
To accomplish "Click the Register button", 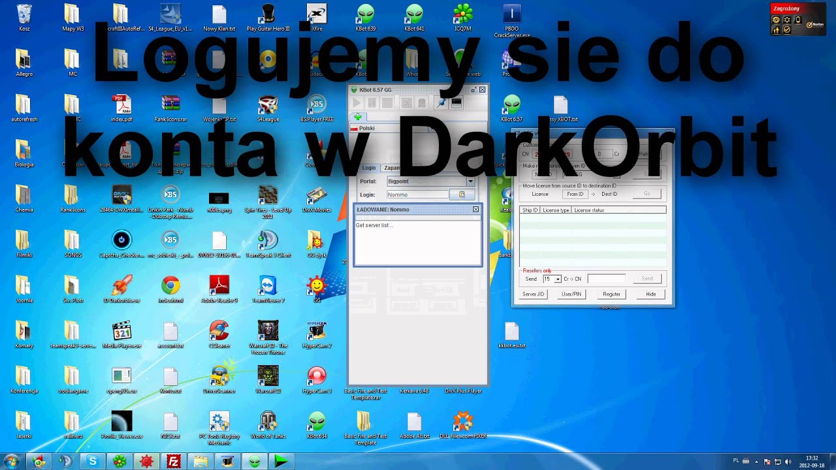I will [611, 294].
